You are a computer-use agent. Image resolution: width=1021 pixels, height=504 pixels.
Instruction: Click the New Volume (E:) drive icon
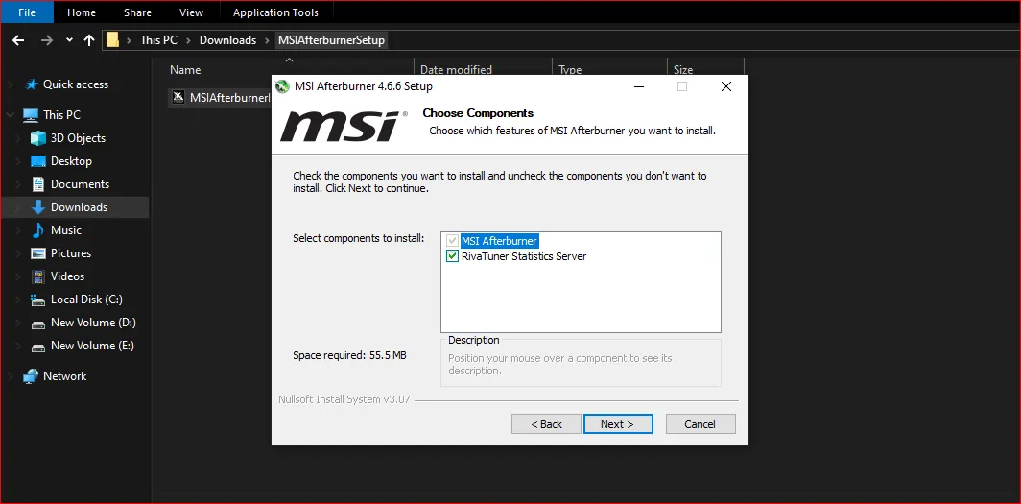[x=38, y=347]
